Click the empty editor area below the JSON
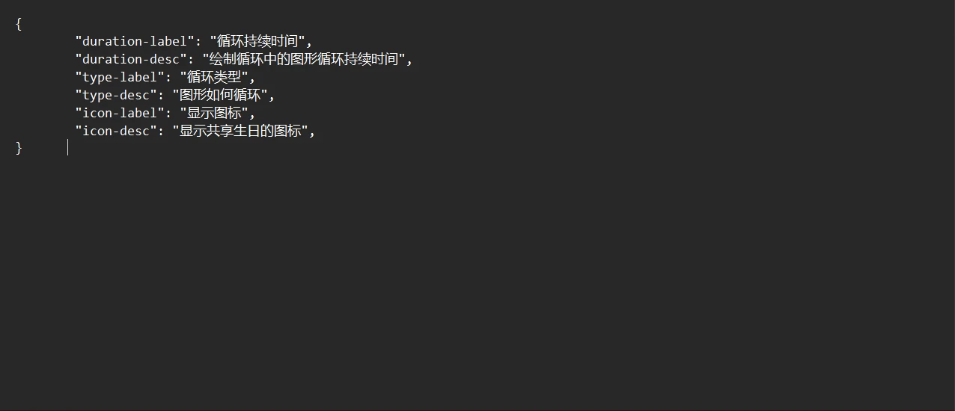Image resolution: width=955 pixels, height=411 pixels. point(478,284)
